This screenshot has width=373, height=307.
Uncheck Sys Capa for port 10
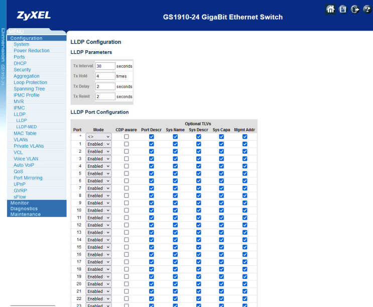(x=221, y=211)
